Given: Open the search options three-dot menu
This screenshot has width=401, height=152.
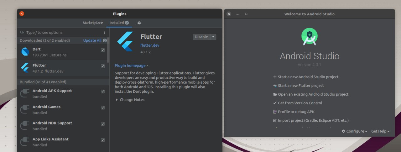Looking at the screenshot, I should click(104, 32).
